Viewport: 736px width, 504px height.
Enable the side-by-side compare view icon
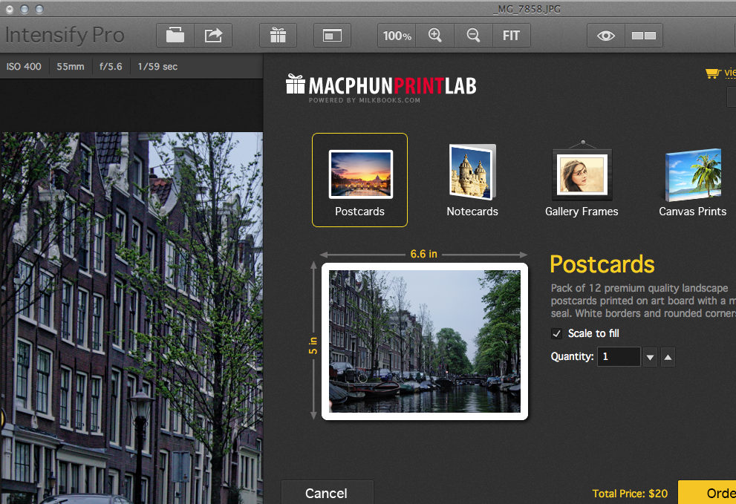pyautogui.click(x=643, y=36)
